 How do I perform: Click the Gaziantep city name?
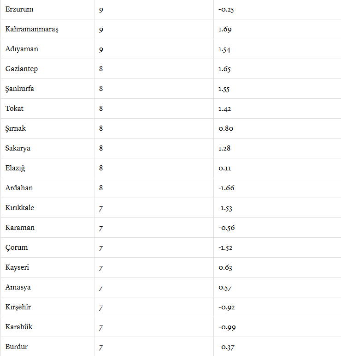pos(22,69)
